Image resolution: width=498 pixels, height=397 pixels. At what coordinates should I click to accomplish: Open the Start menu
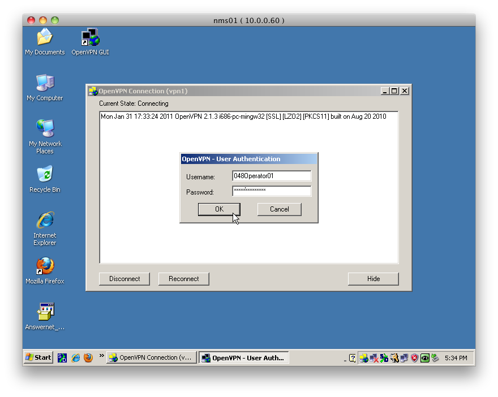pos(38,357)
